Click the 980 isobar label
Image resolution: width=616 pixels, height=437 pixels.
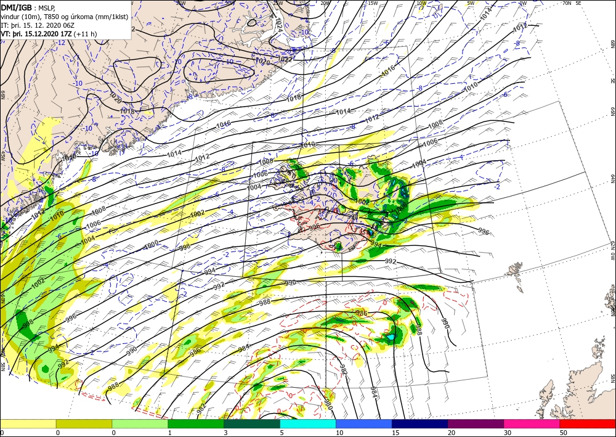(329, 404)
